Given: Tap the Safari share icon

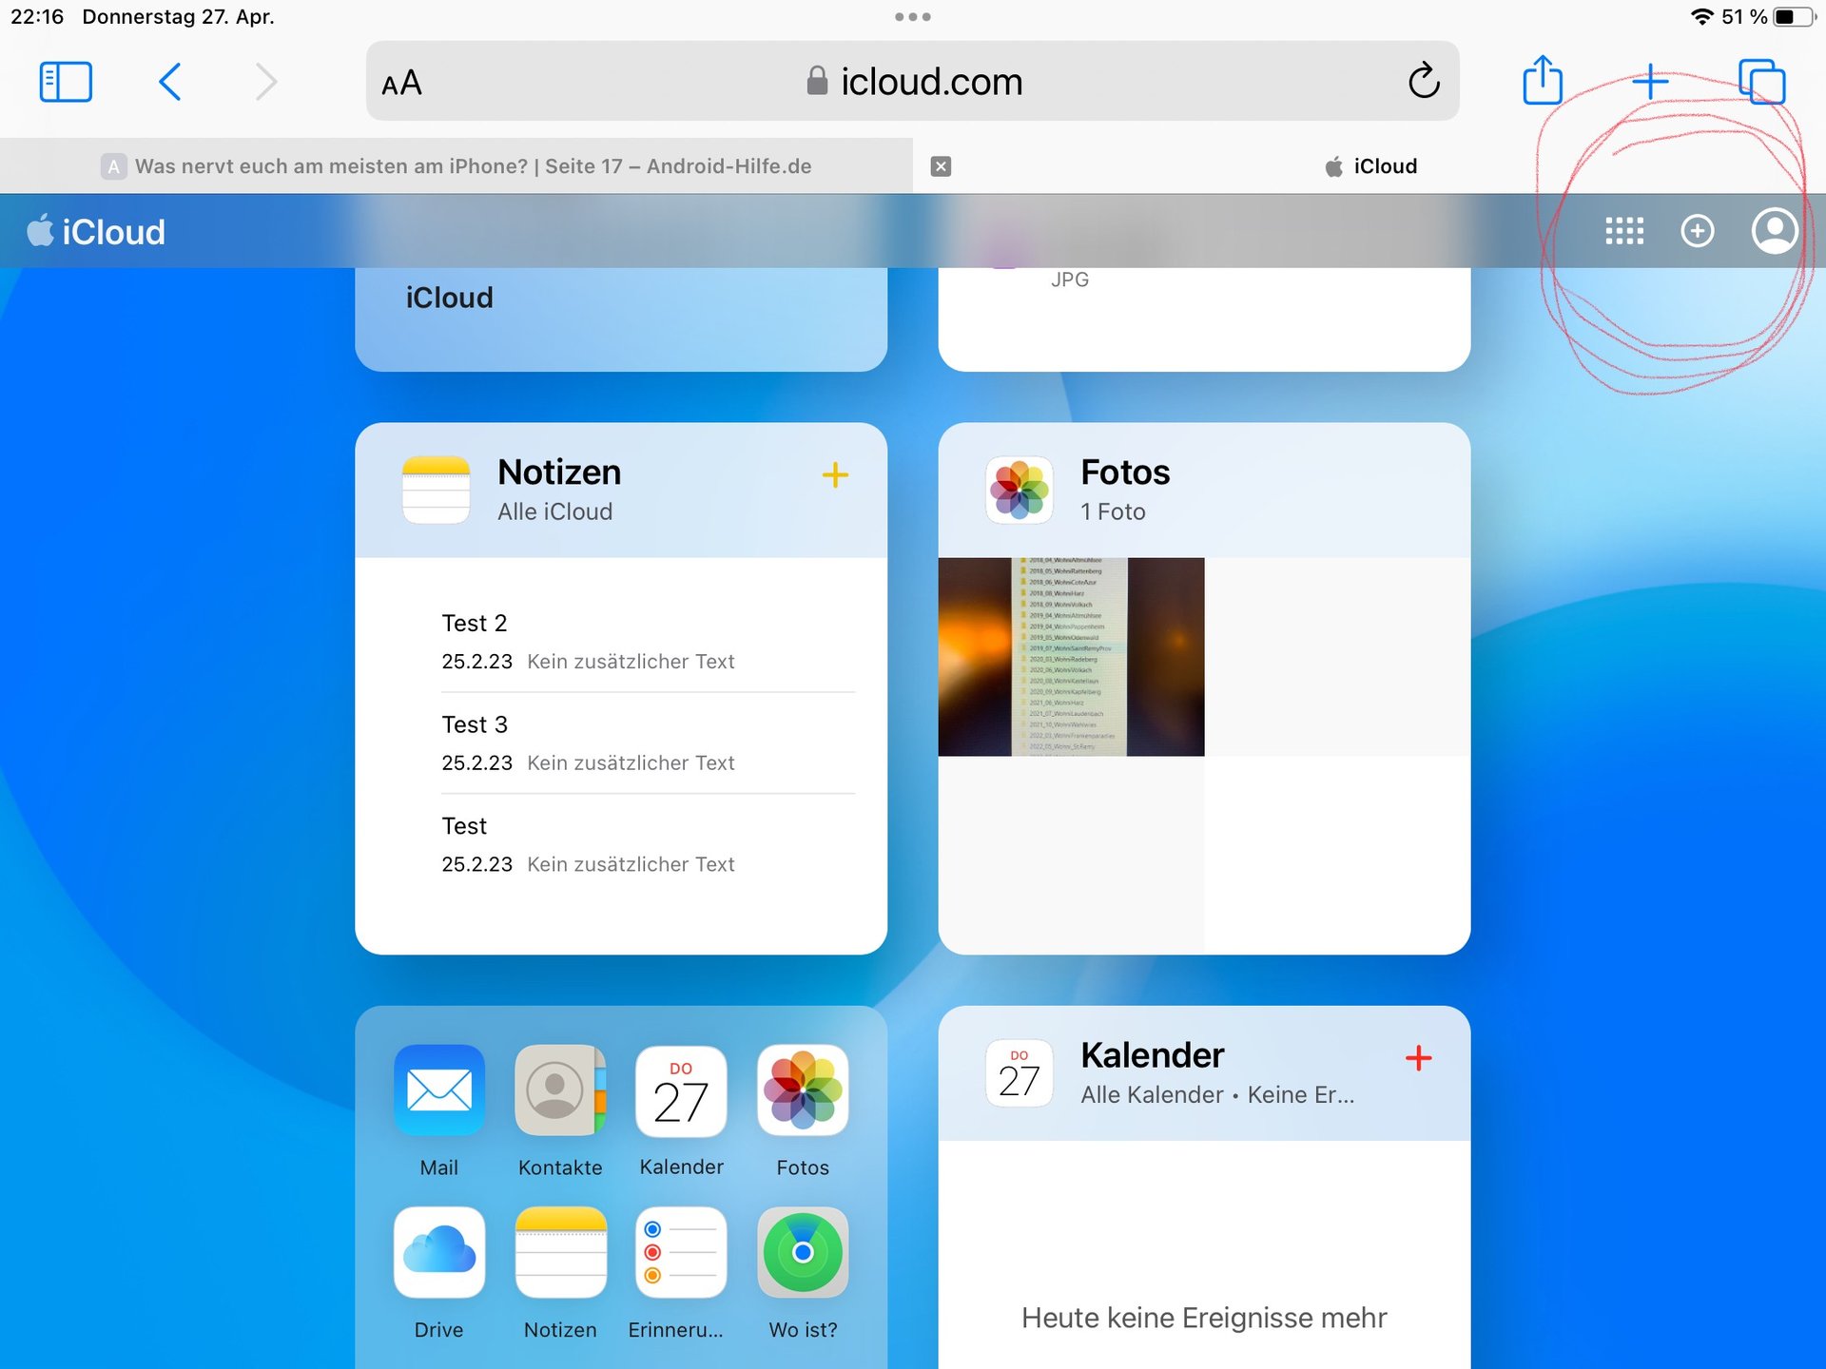Looking at the screenshot, I should click(x=1542, y=81).
